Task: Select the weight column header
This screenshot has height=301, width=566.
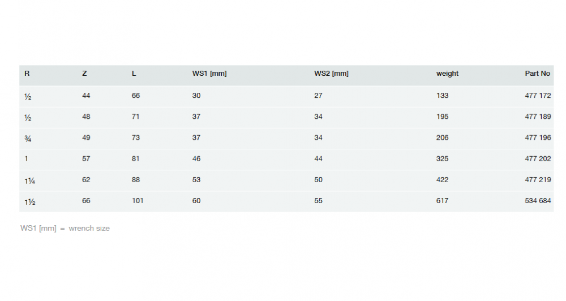Action: pyautogui.click(x=447, y=74)
